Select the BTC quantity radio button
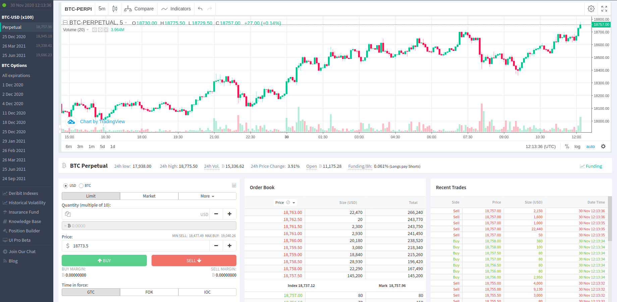 81,186
